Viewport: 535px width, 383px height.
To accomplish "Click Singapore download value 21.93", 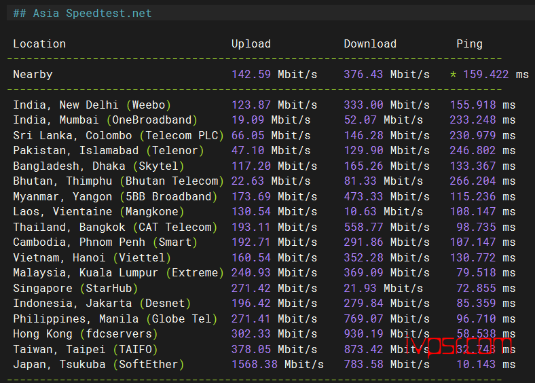I will [x=360, y=289].
